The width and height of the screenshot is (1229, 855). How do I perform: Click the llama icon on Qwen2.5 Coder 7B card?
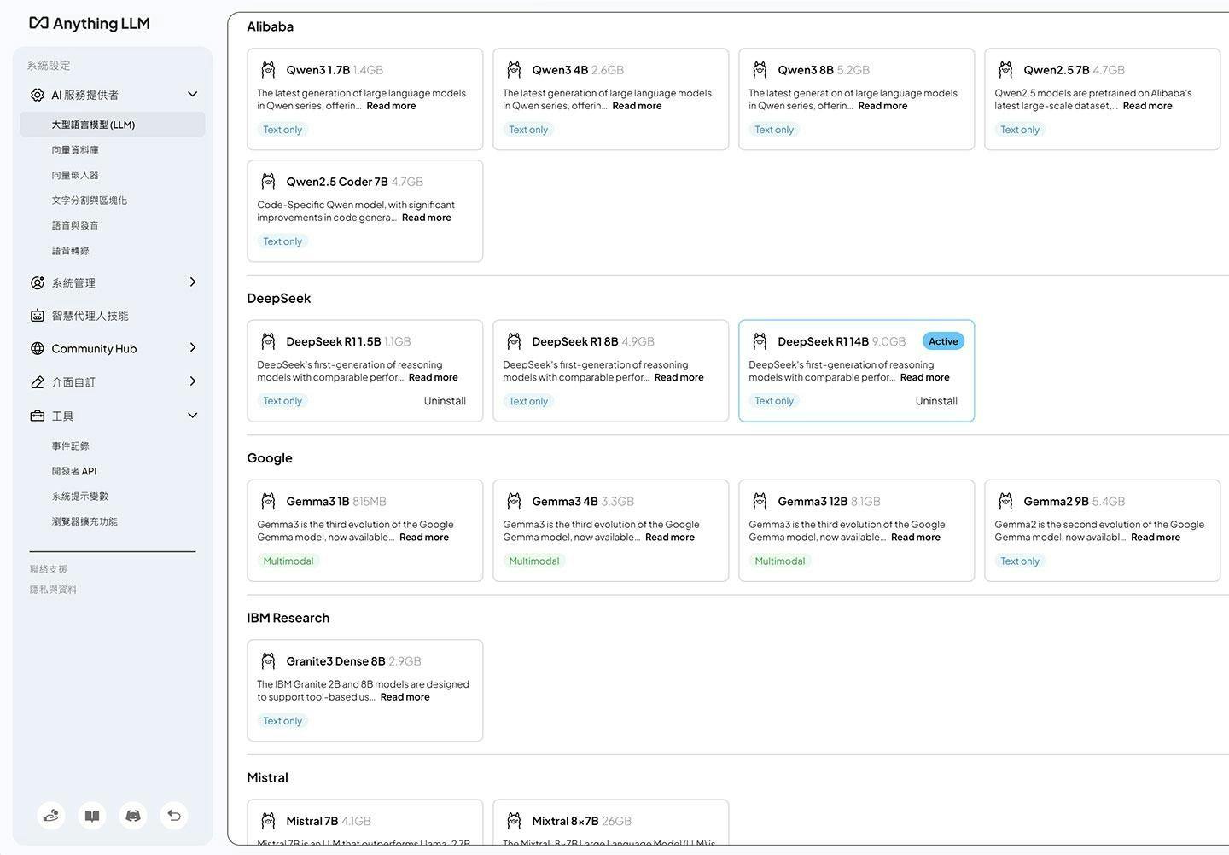268,182
